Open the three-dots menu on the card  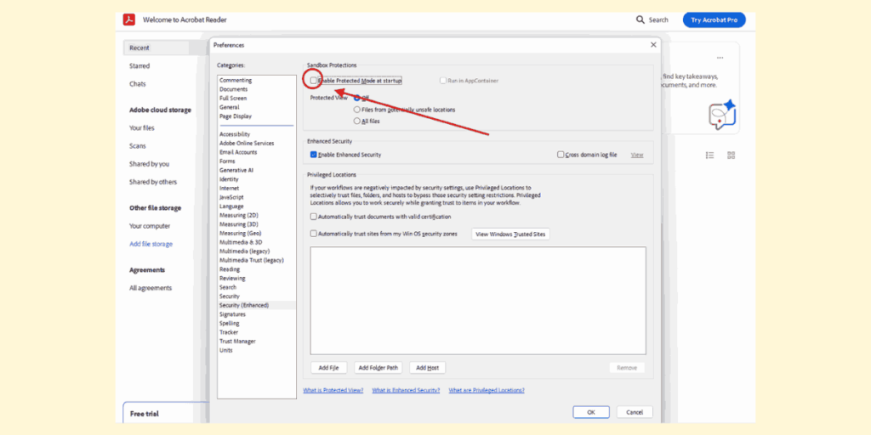pos(720,58)
